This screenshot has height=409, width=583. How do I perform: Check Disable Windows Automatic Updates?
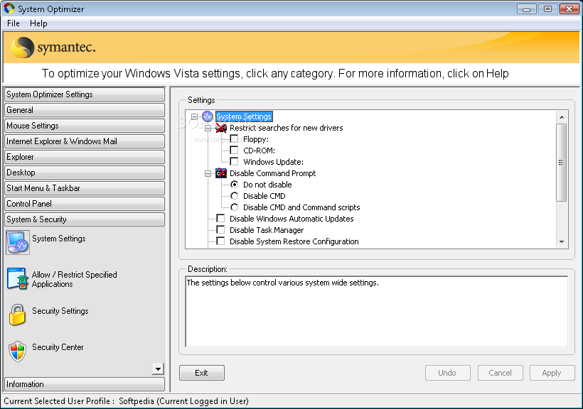pyautogui.click(x=220, y=218)
